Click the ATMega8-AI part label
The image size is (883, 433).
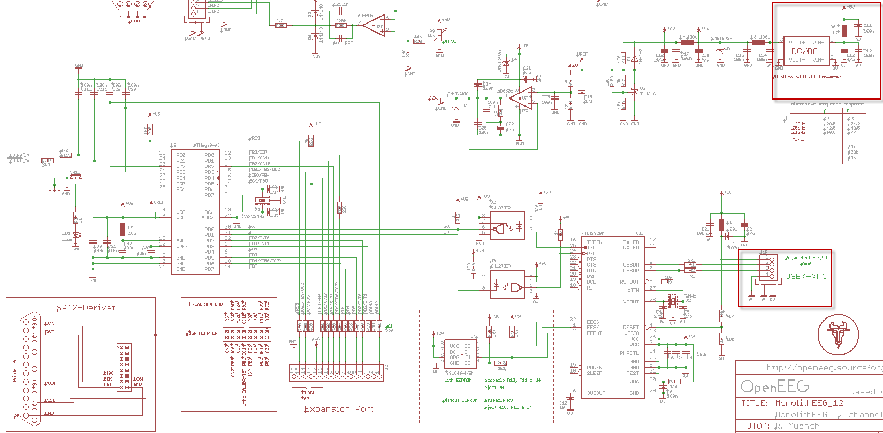click(206, 145)
